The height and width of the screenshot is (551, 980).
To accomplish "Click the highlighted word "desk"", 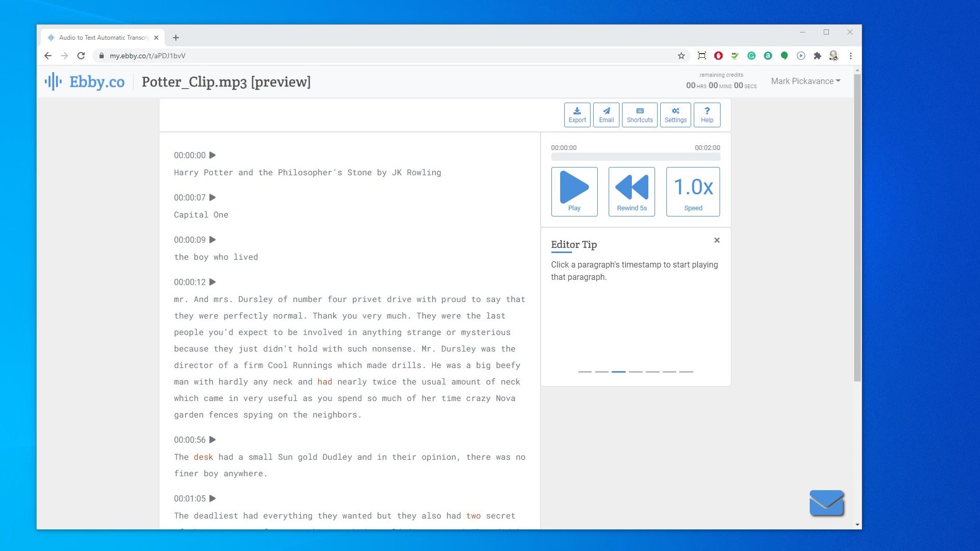I will click(x=203, y=457).
